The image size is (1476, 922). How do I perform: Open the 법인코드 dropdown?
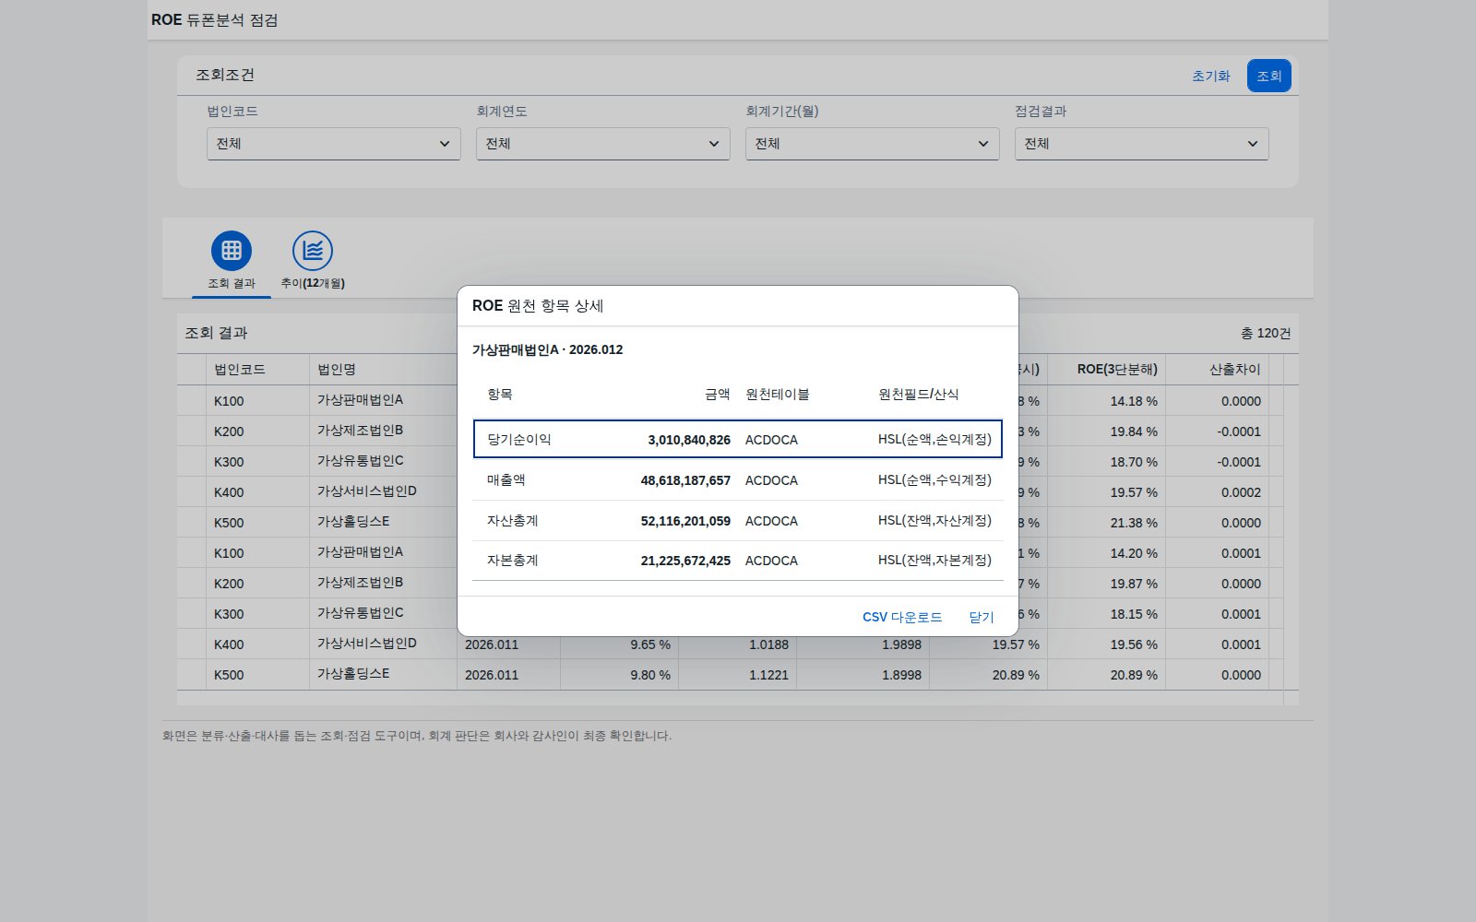[x=333, y=144]
